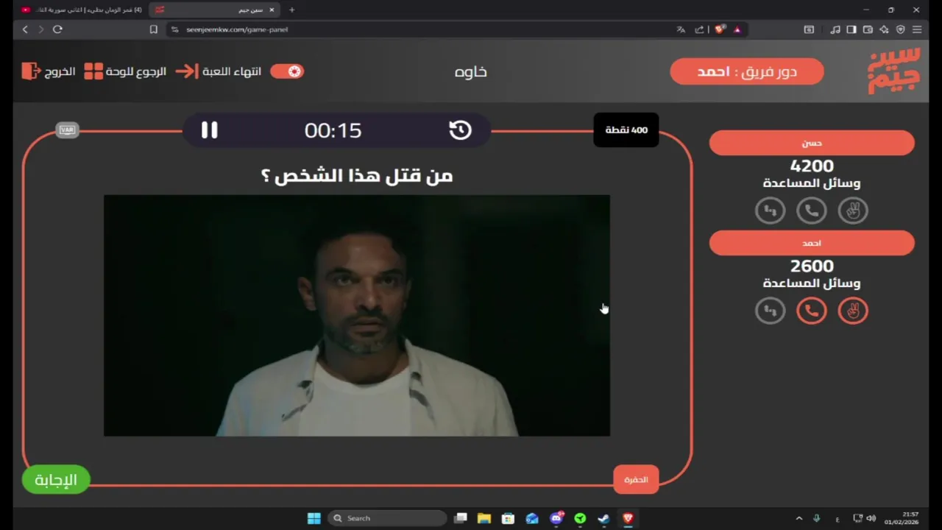Click the 00:15 timer display
This screenshot has width=942, height=530.
[x=333, y=130]
